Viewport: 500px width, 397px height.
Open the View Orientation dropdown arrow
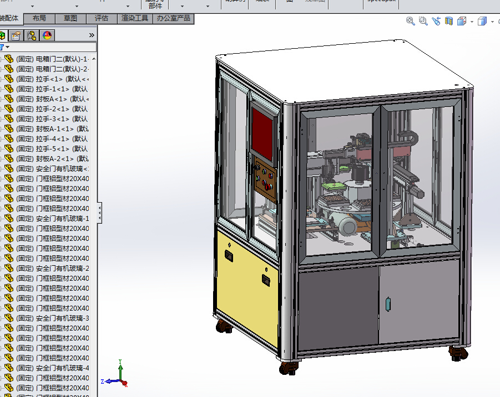(472, 22)
